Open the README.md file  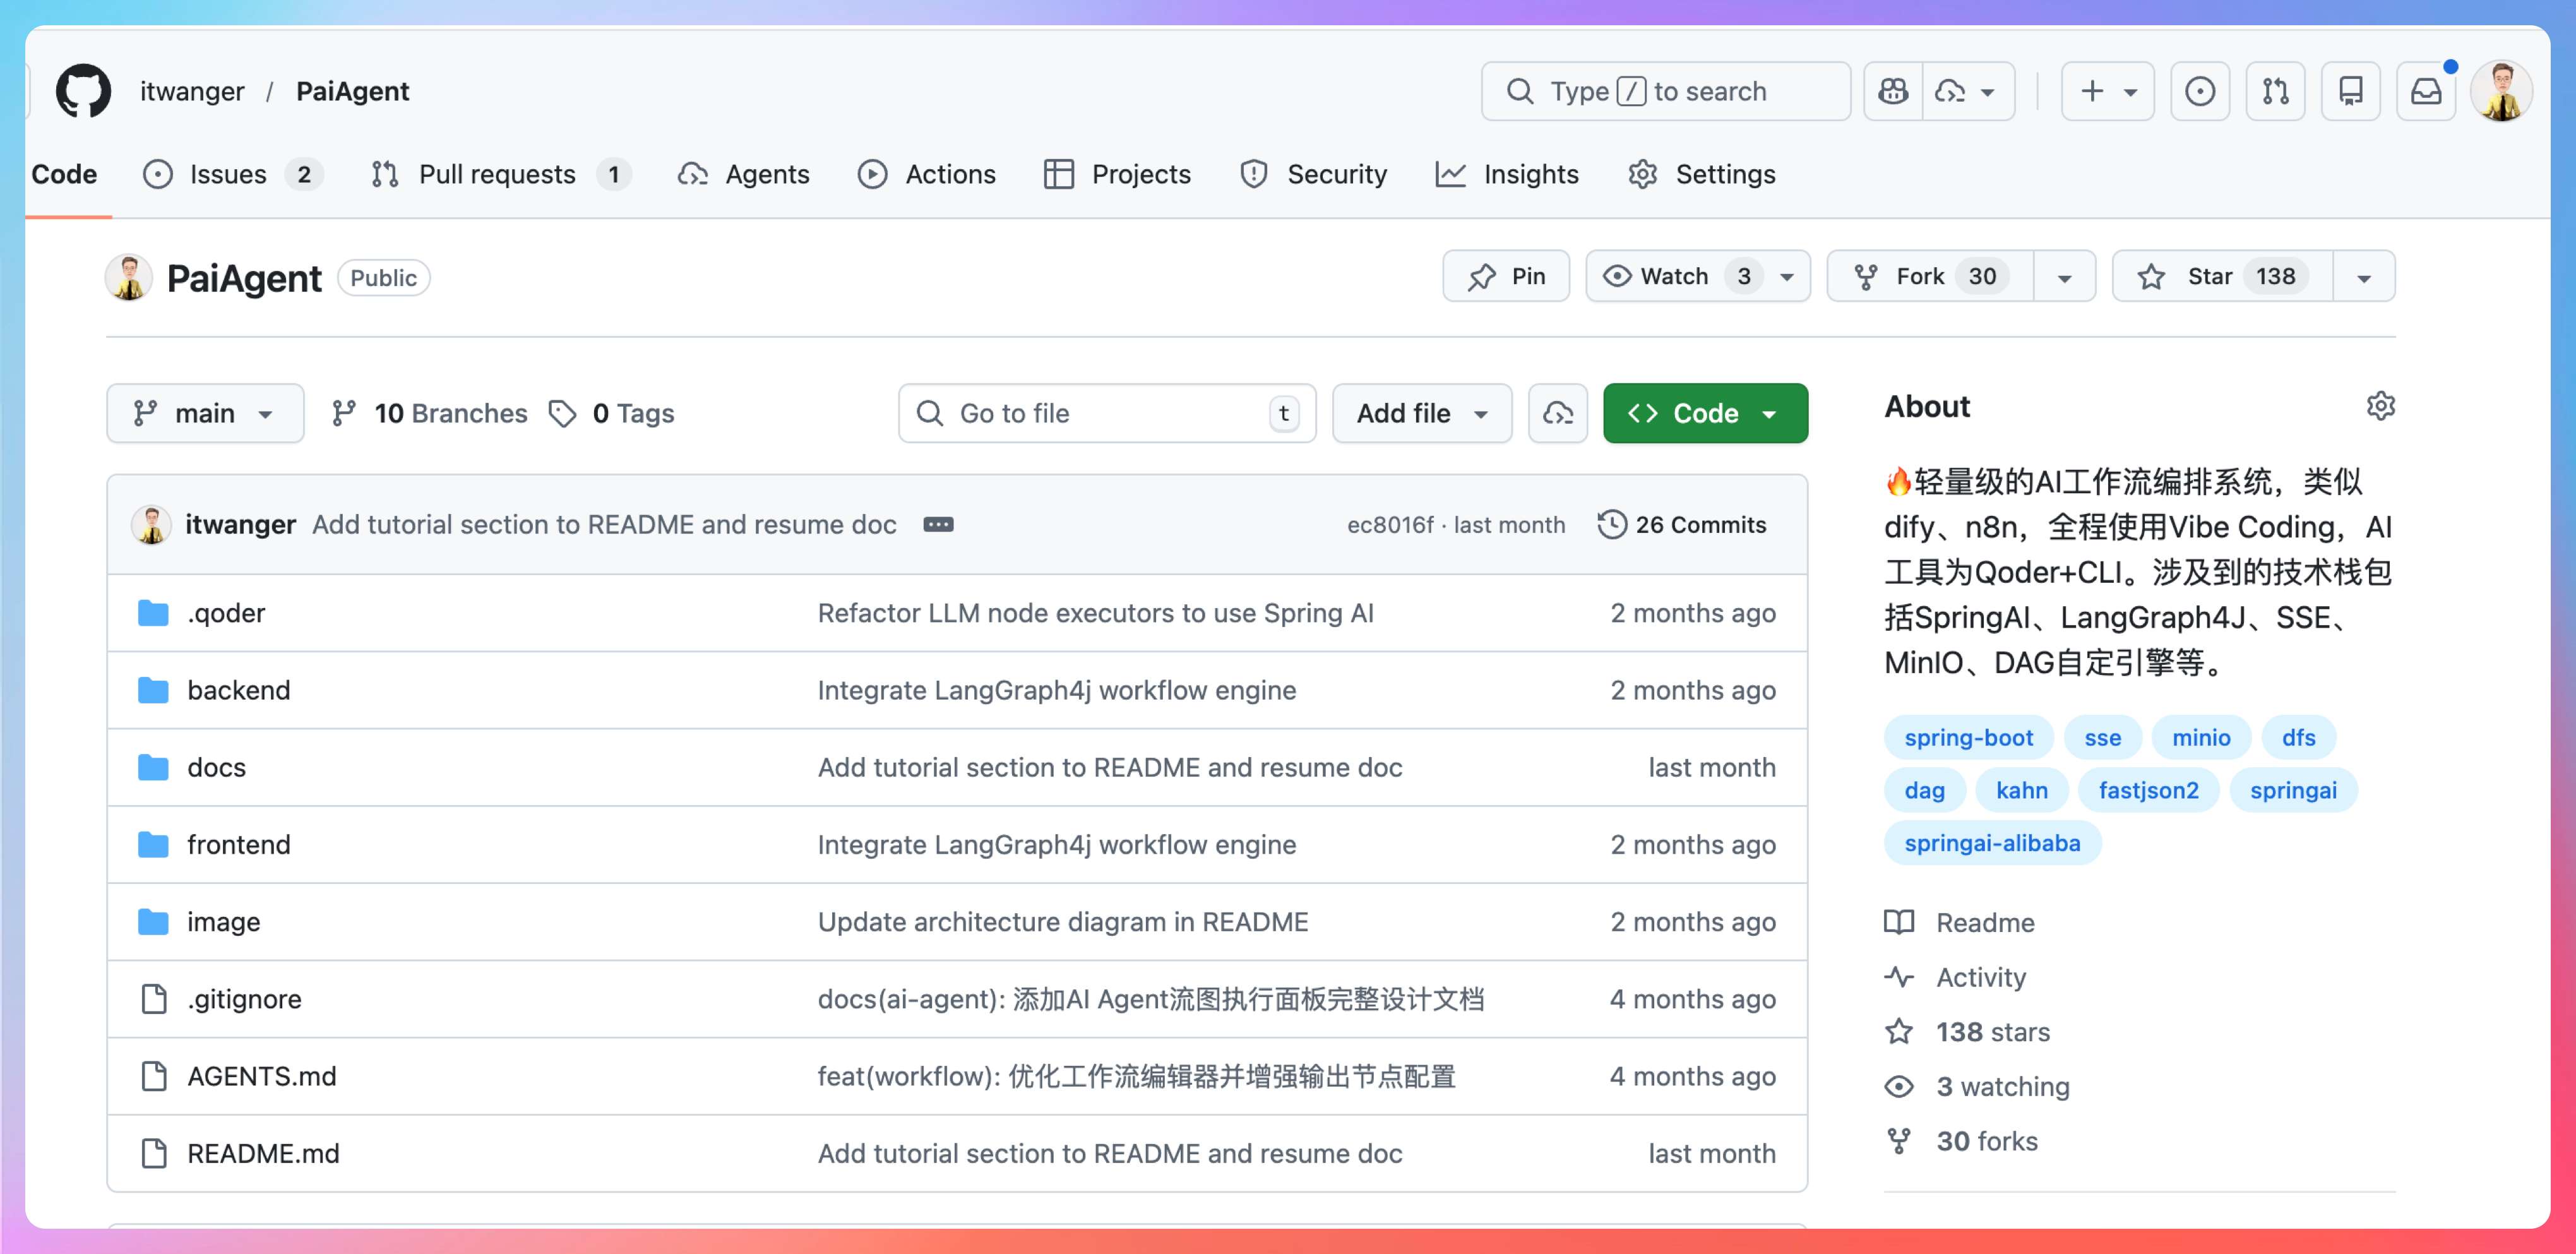263,1153
